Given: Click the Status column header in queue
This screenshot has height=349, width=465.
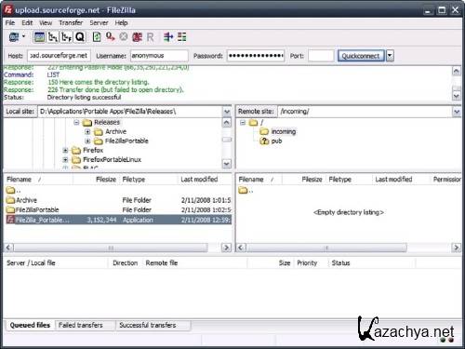Looking at the screenshot, I should click(372, 263).
